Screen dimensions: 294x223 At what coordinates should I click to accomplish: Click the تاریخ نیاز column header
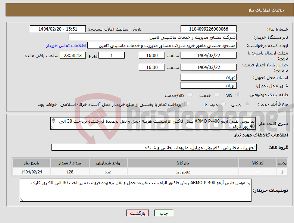pyautogui.click(x=31, y=163)
